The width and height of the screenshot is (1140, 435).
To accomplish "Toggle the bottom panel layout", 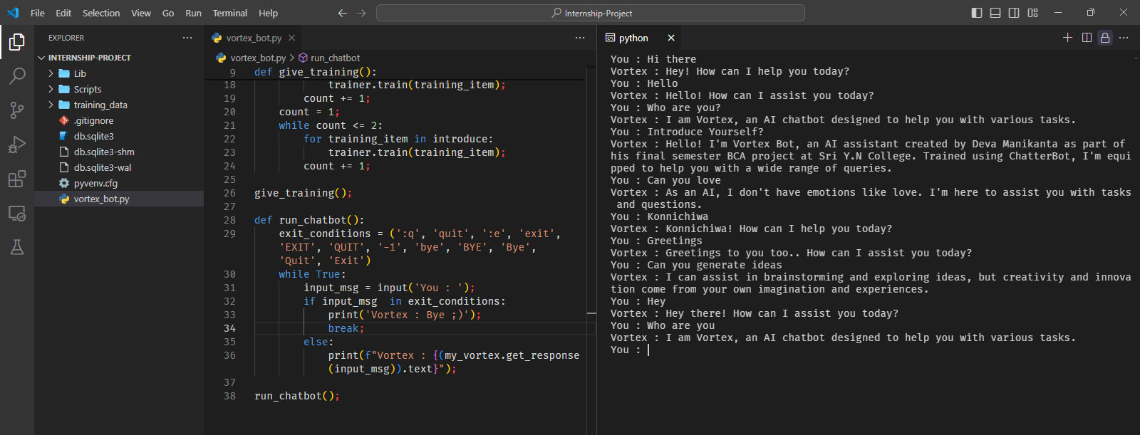I will pos(995,13).
